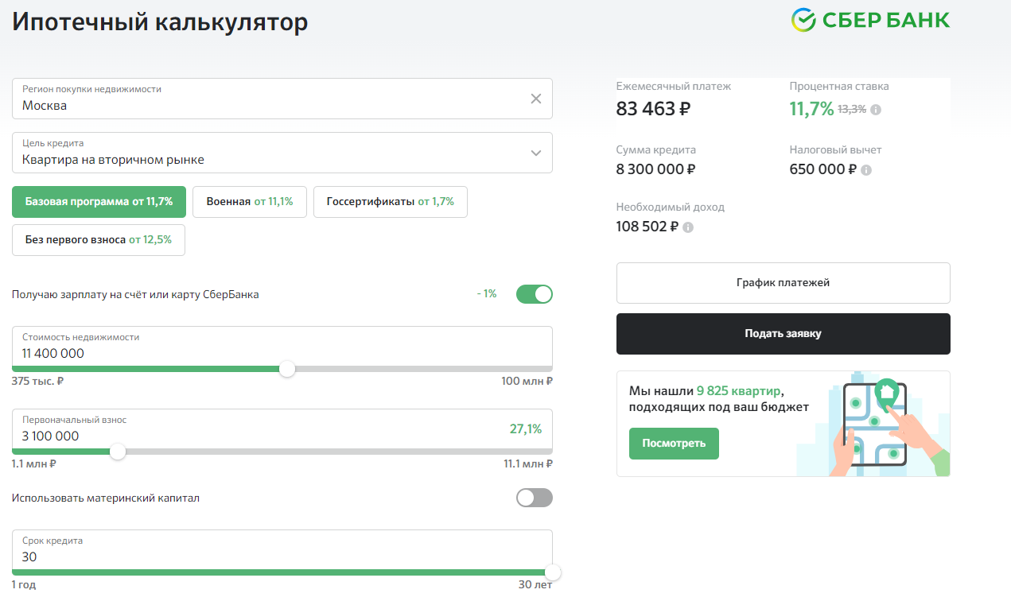Click the - 1% discount label
Viewport: 1011px width, 605px height.
(x=487, y=294)
